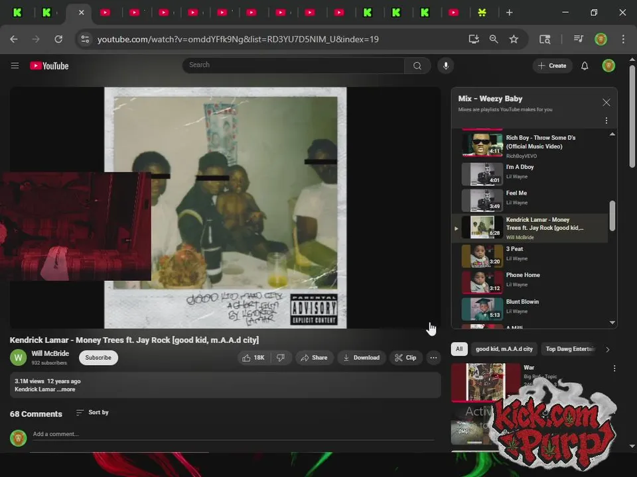
Task: Create a Clip with scissors button
Action: coord(406,358)
